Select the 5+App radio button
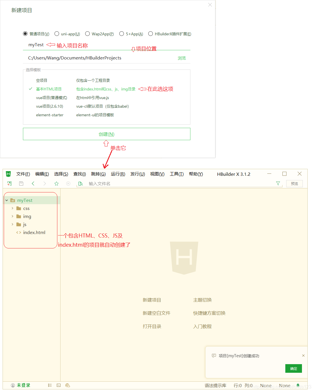The height and width of the screenshot is (392, 314). tap(122, 34)
